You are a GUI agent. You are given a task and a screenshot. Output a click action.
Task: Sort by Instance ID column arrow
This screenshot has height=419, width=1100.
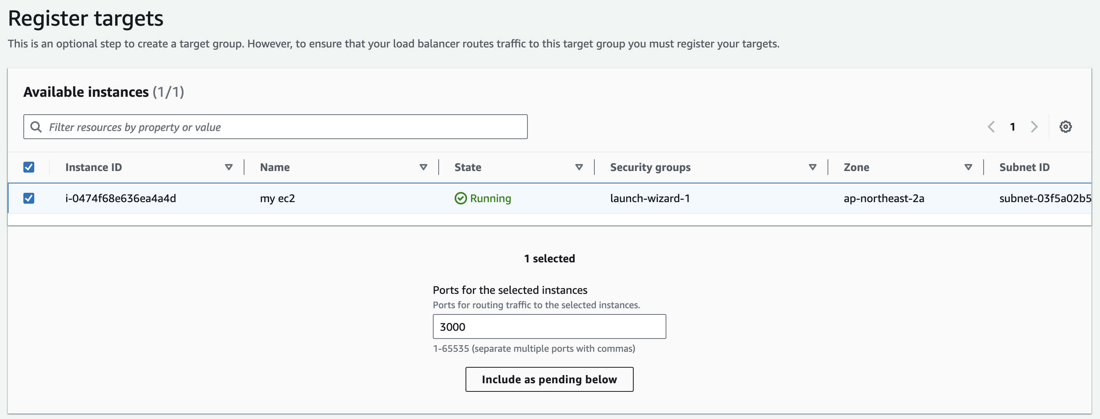click(228, 167)
